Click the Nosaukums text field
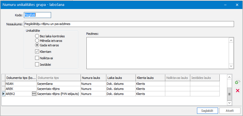 [129, 24]
